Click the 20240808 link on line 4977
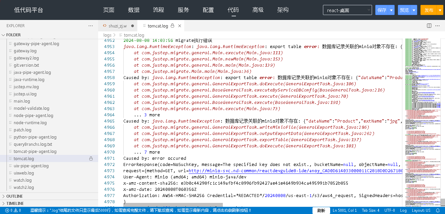Image resolution: width=445 pixels, height=214 pixels. (275, 195)
